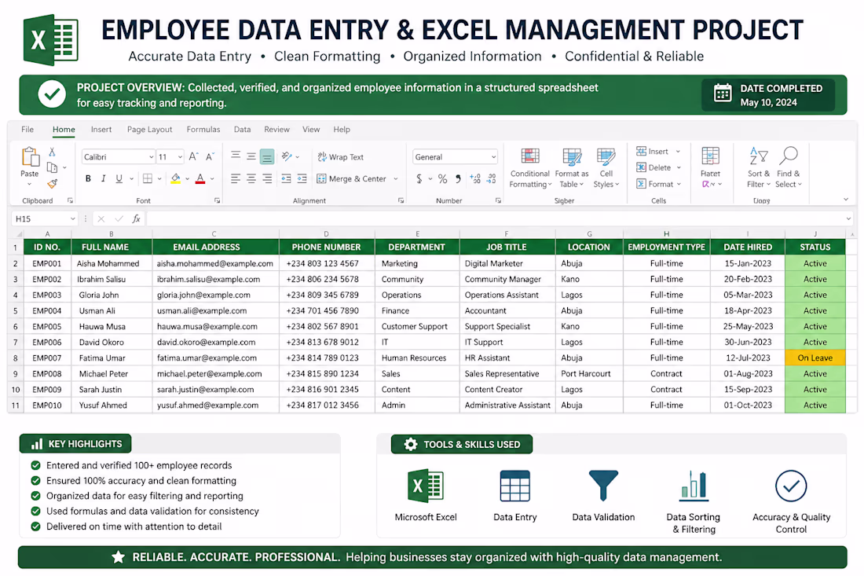Click the Borders icon
The width and height of the screenshot is (864, 576).
pyautogui.click(x=148, y=178)
